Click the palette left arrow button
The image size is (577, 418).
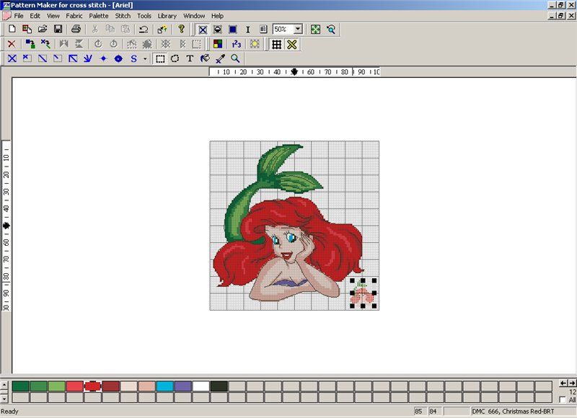[x=563, y=383]
